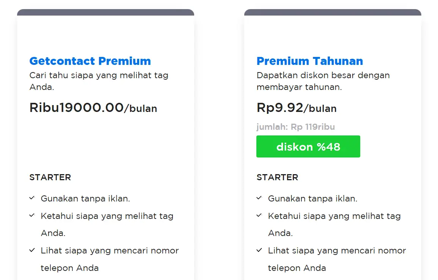Click Gunakan tanpa iklan text in Premium Tahunan card
The image size is (438, 280).
click(x=312, y=198)
